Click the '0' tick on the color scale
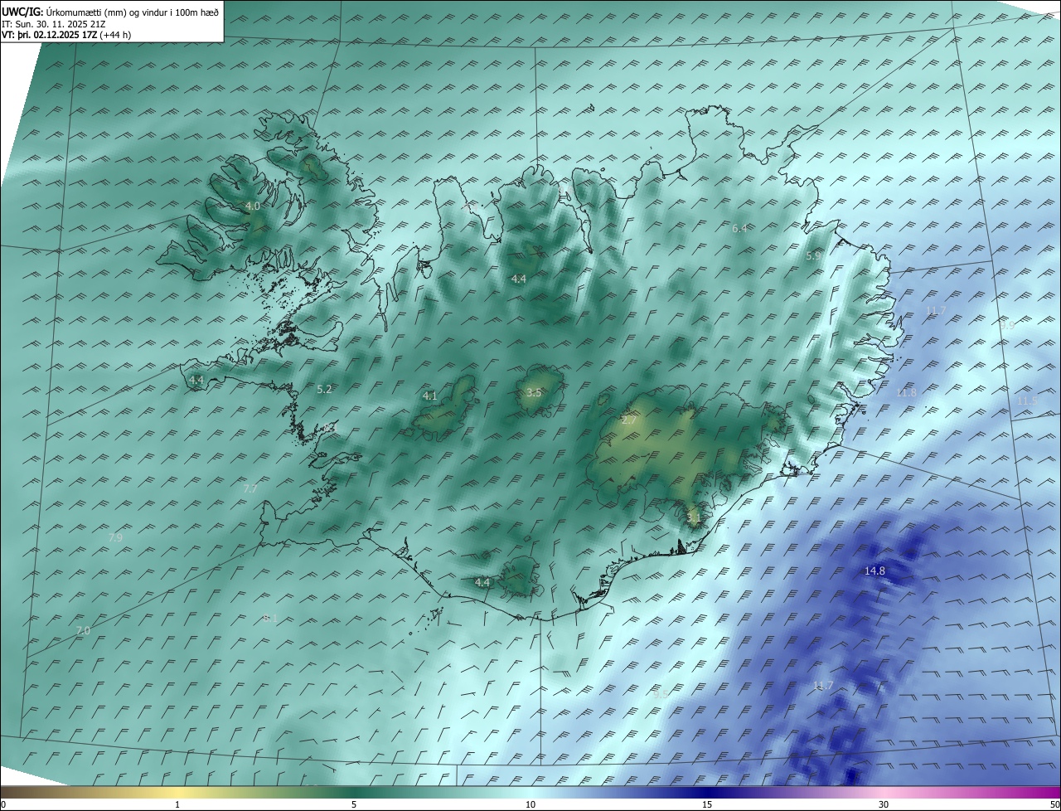Screen dimensions: 1061x811 [3, 804]
